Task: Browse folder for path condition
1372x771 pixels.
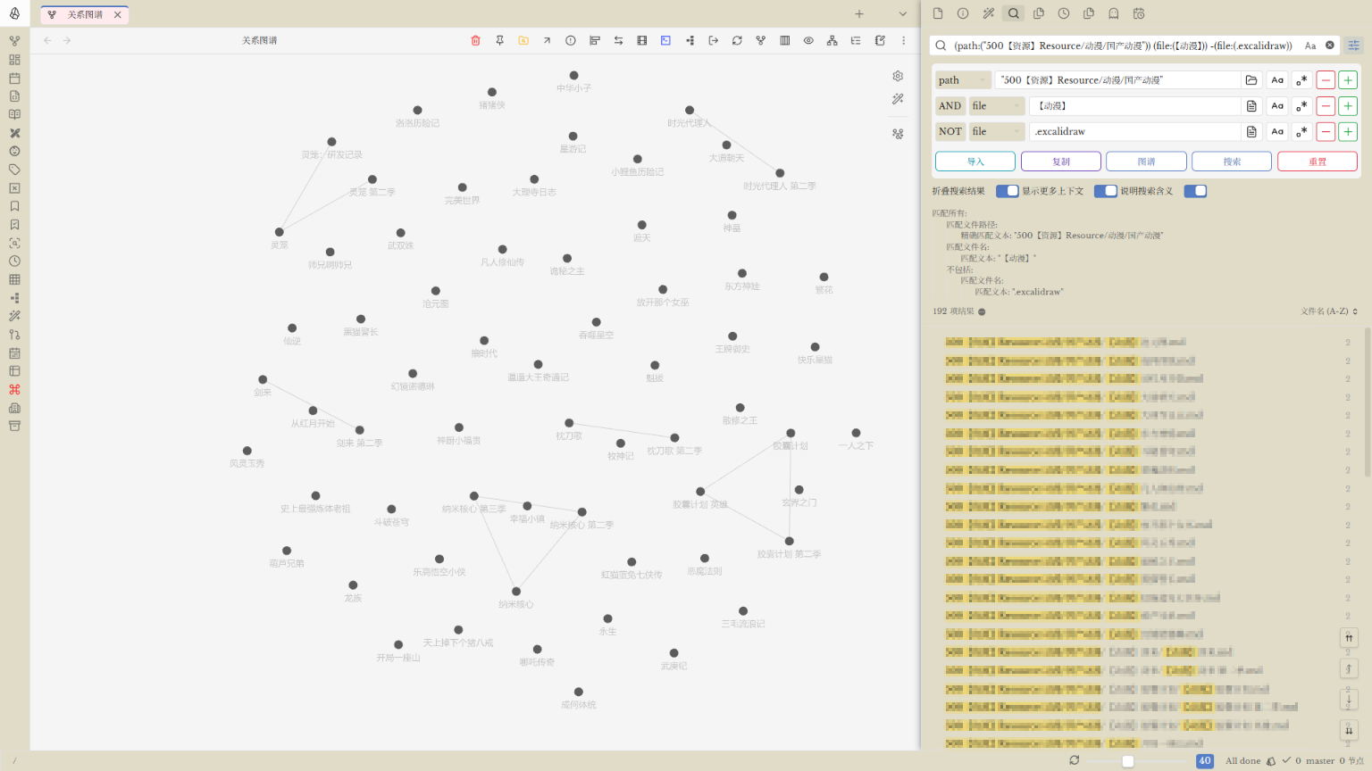Action: pyautogui.click(x=1251, y=80)
